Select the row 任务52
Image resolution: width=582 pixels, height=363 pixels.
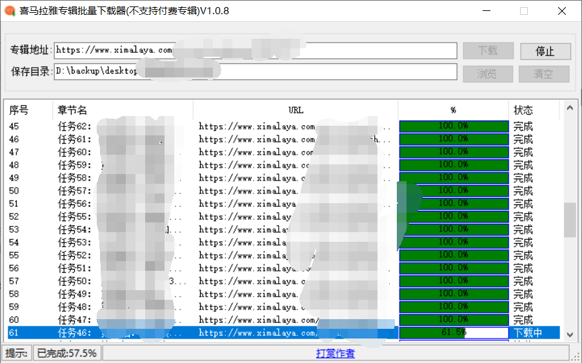coord(283,255)
